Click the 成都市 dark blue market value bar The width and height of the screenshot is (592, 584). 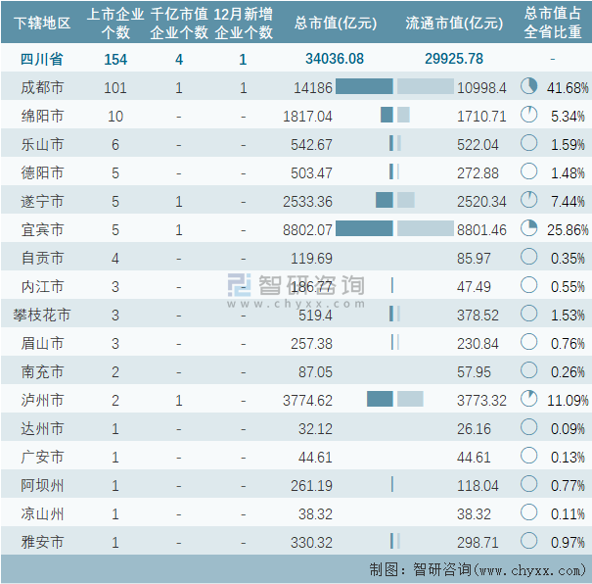click(x=363, y=87)
